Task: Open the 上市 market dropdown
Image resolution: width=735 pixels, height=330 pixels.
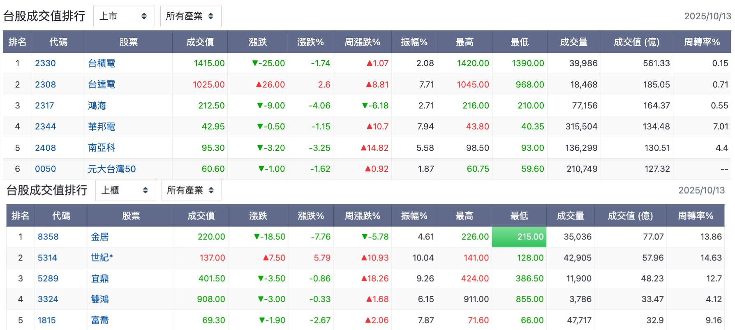Action: pos(124,16)
